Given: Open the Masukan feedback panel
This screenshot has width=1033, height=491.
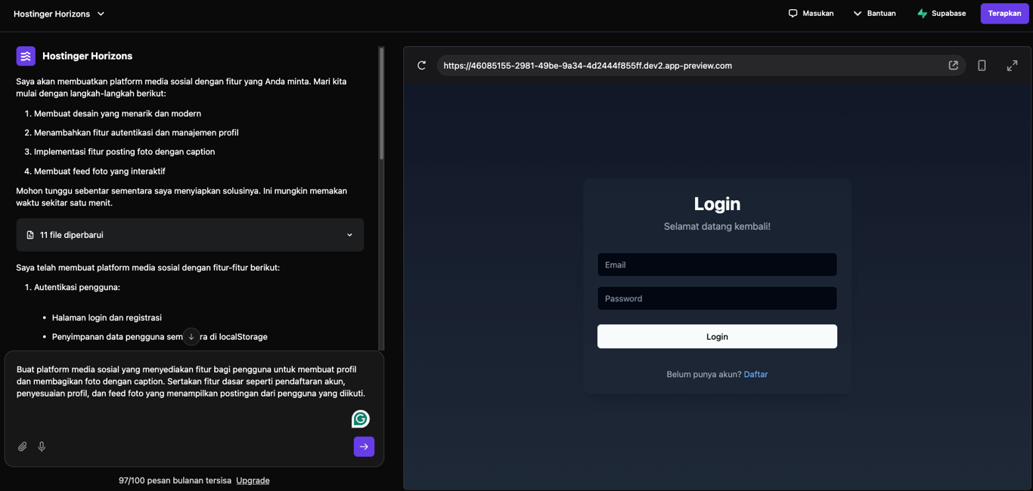Looking at the screenshot, I should (811, 13).
